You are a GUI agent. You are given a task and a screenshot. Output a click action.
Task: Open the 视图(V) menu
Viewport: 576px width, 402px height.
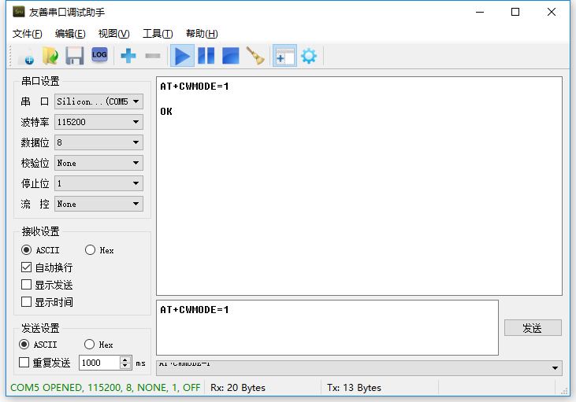(x=114, y=34)
